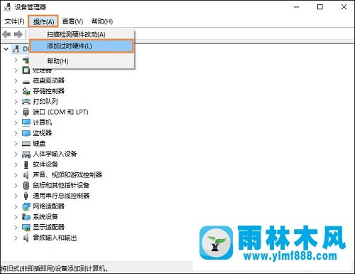Expand the 磁盘驱动器 category
Screen dimensions: 355x274
(x=16, y=80)
